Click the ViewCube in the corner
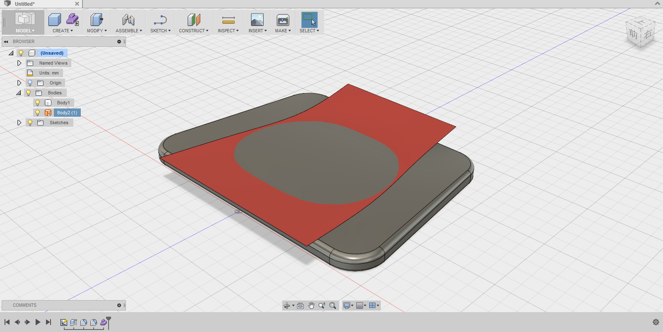 (x=640, y=33)
